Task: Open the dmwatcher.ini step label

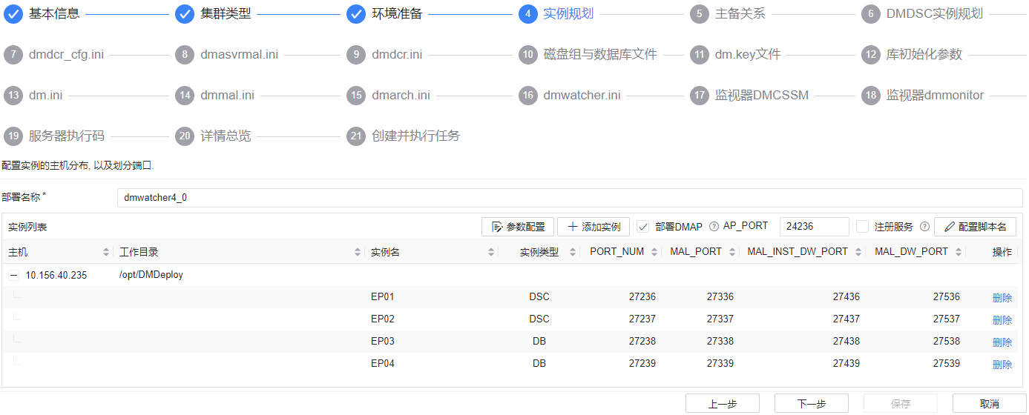Action: click(582, 96)
